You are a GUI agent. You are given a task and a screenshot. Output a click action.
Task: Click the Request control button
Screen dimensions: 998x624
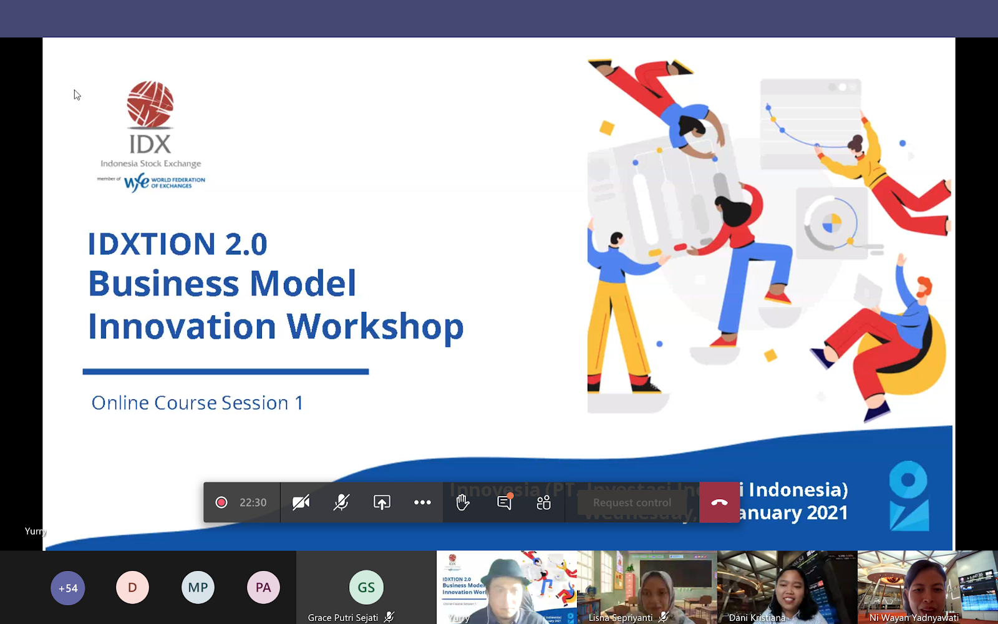[x=632, y=502]
